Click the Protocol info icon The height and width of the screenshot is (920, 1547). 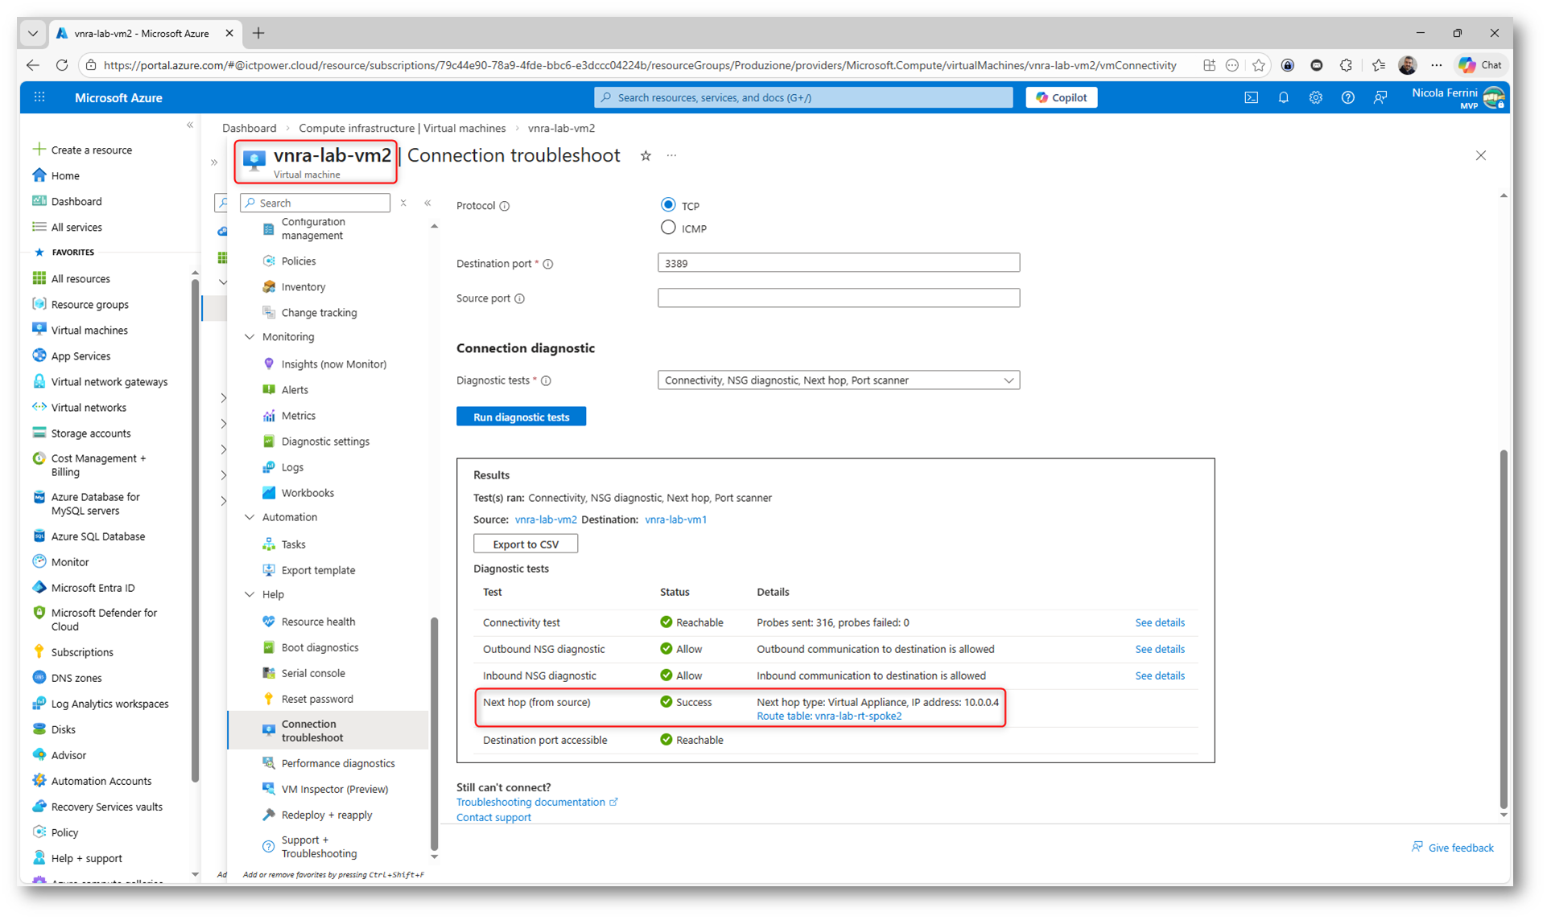505,206
